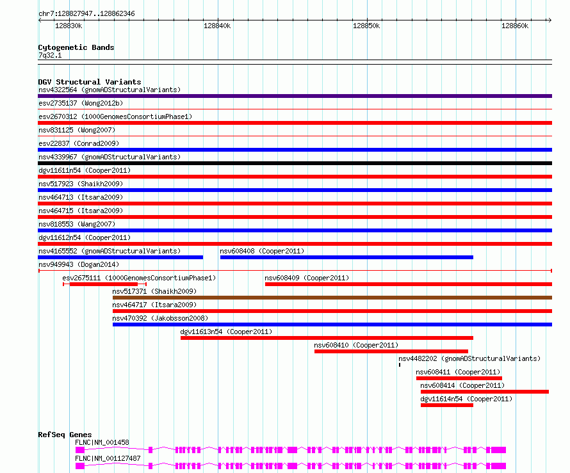
Task: Click the nsv608408 (Cooper2011) label
Action: [262, 251]
